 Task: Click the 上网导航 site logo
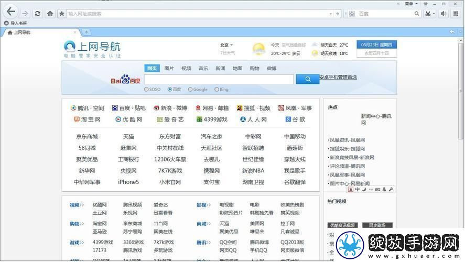(92, 49)
